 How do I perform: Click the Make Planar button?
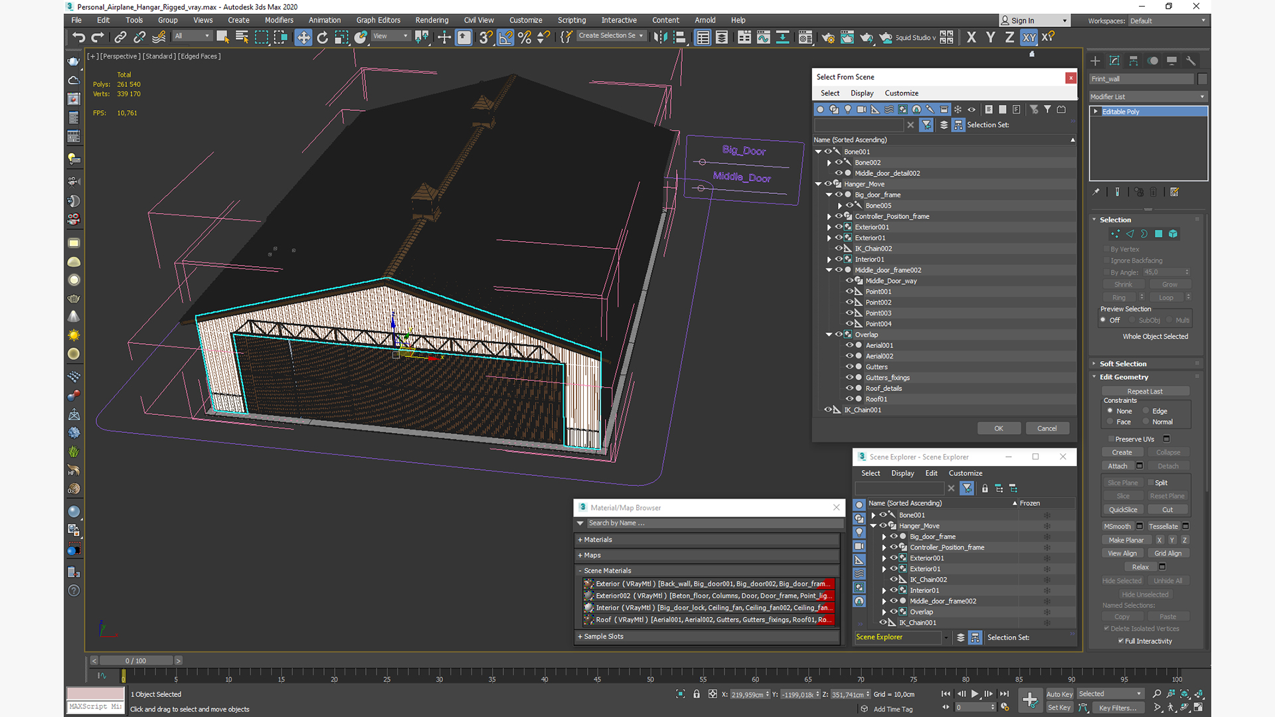(x=1126, y=540)
